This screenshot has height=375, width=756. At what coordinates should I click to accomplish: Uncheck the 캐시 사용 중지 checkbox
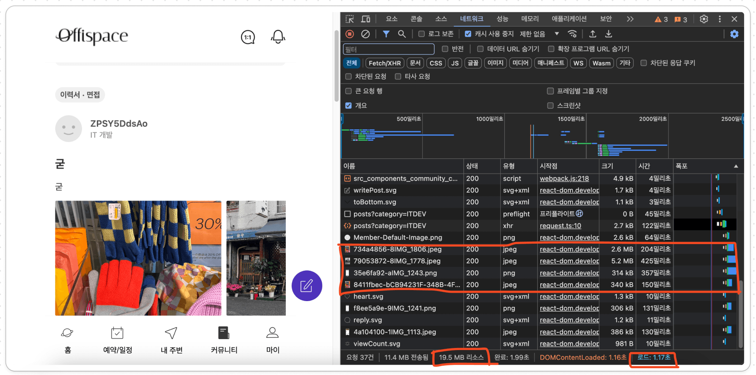[468, 34]
